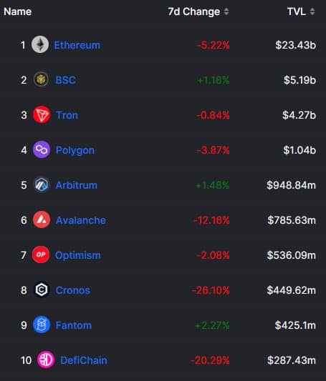Sort table using TVL arrows
The image size is (326, 381).
(312, 11)
